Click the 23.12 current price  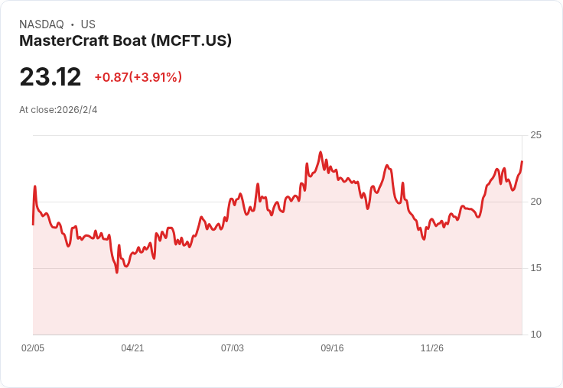[50, 77]
